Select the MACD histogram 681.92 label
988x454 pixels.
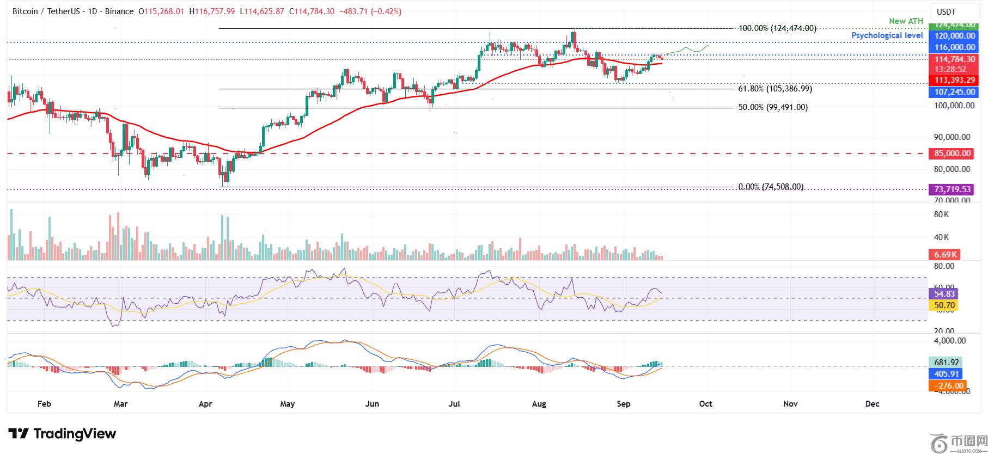click(945, 363)
